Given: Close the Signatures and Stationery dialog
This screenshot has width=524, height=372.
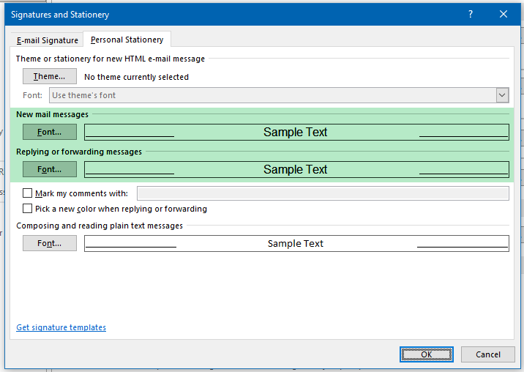Looking at the screenshot, I should (504, 14).
